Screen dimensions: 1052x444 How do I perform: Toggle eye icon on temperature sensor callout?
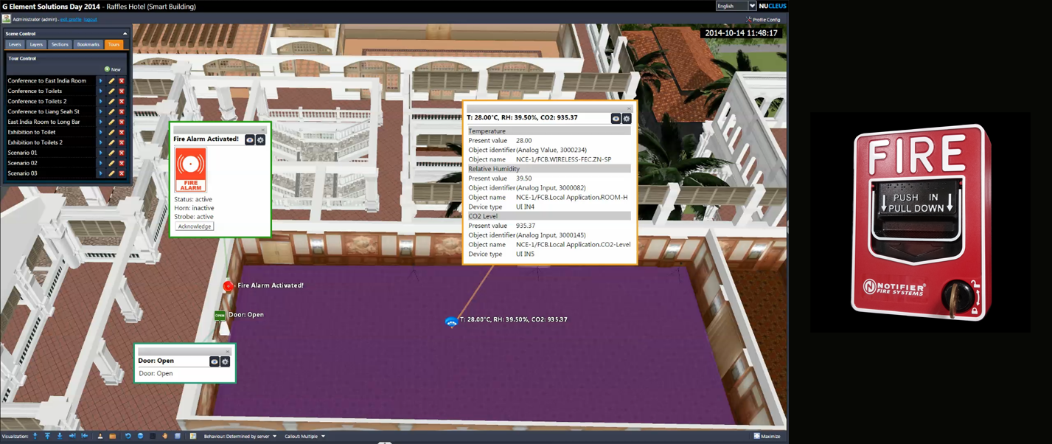[616, 118]
